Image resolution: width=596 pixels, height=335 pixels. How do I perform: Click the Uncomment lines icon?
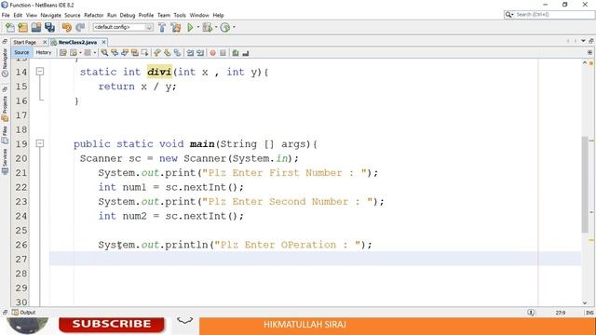pyautogui.click(x=246, y=53)
